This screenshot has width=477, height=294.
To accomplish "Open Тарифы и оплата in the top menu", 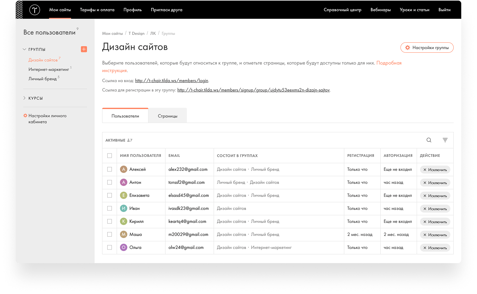I will [x=97, y=10].
